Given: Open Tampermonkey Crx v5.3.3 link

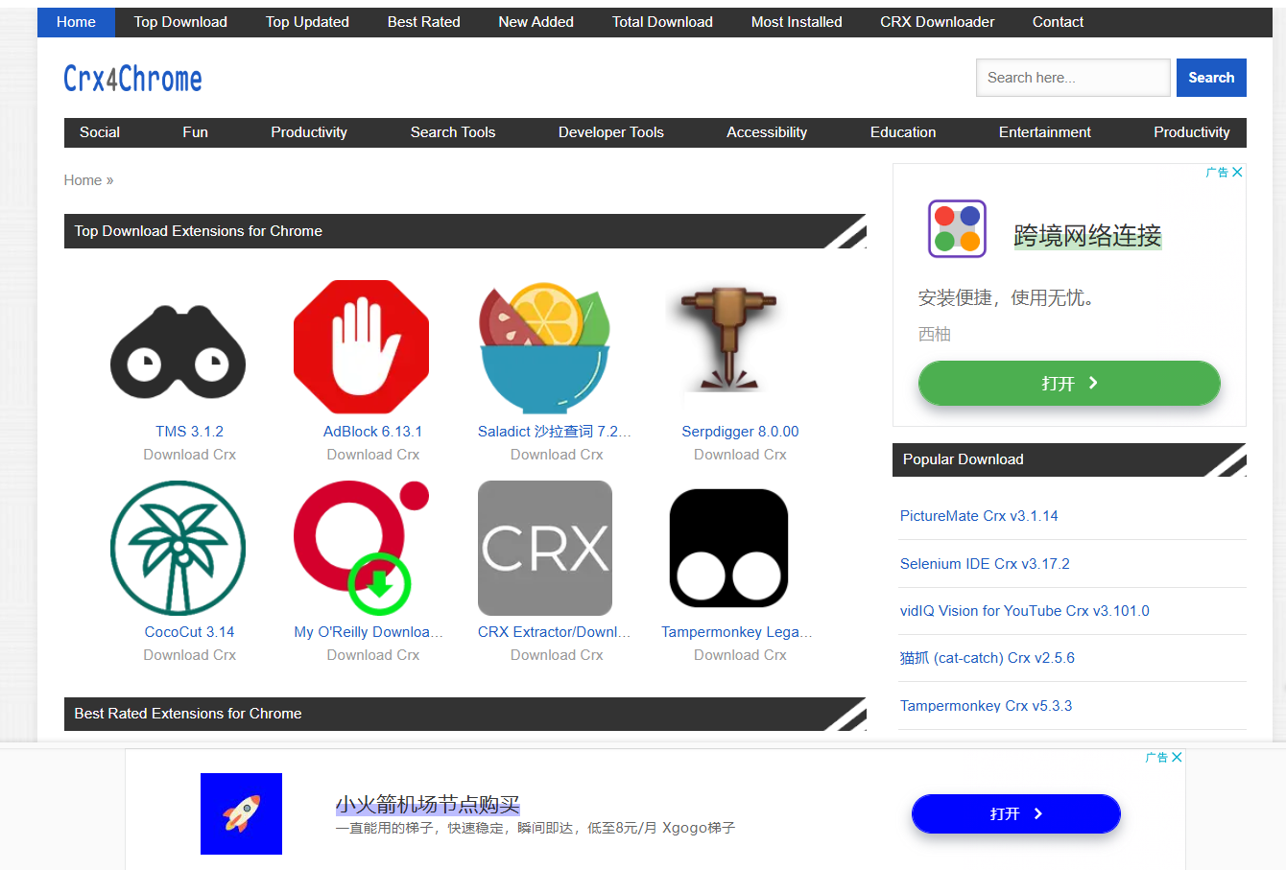Looking at the screenshot, I should pyautogui.click(x=986, y=706).
